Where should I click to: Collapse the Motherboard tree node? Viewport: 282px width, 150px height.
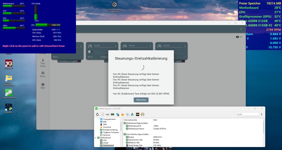coord(96,137)
